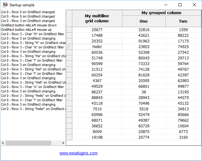
Task: Click log line 'GridRect button mbLeft mouse up'
Action: point(26,30)
